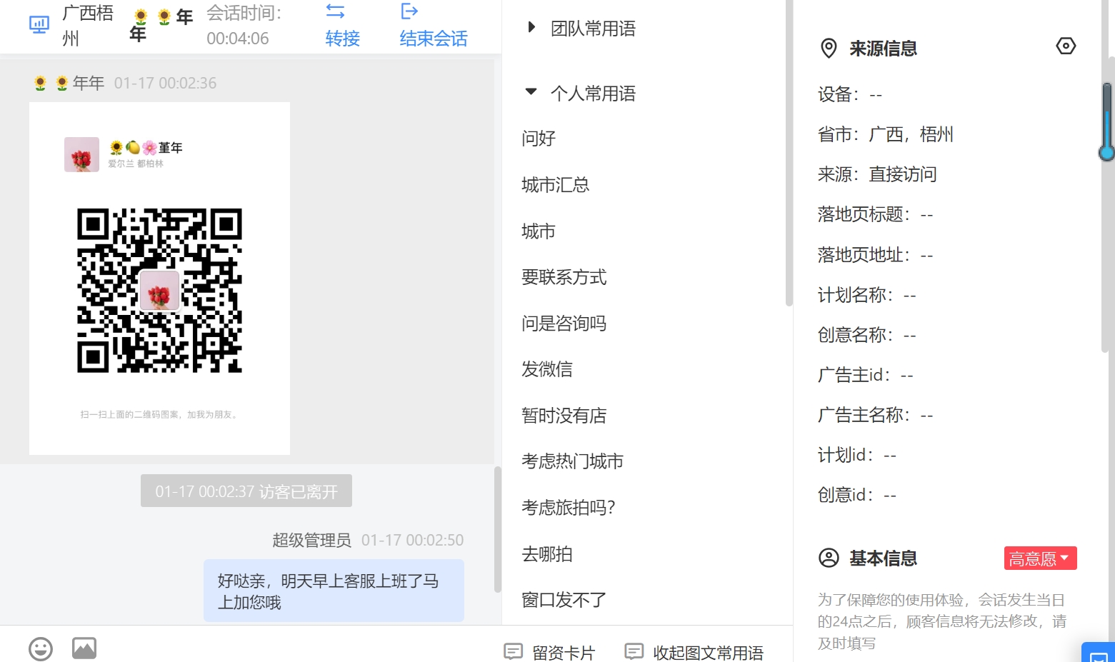
Task: Click the 超级管理员 sender name
Action: click(x=311, y=540)
